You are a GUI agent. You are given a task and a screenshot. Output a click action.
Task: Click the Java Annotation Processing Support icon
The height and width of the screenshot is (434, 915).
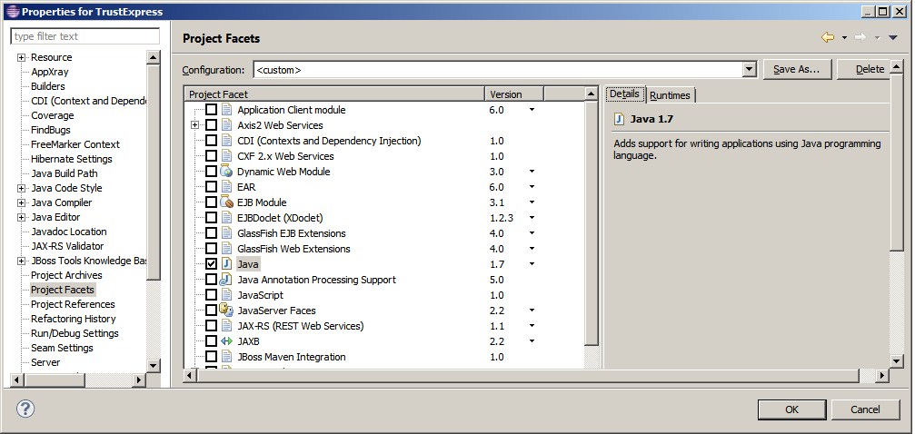226,280
